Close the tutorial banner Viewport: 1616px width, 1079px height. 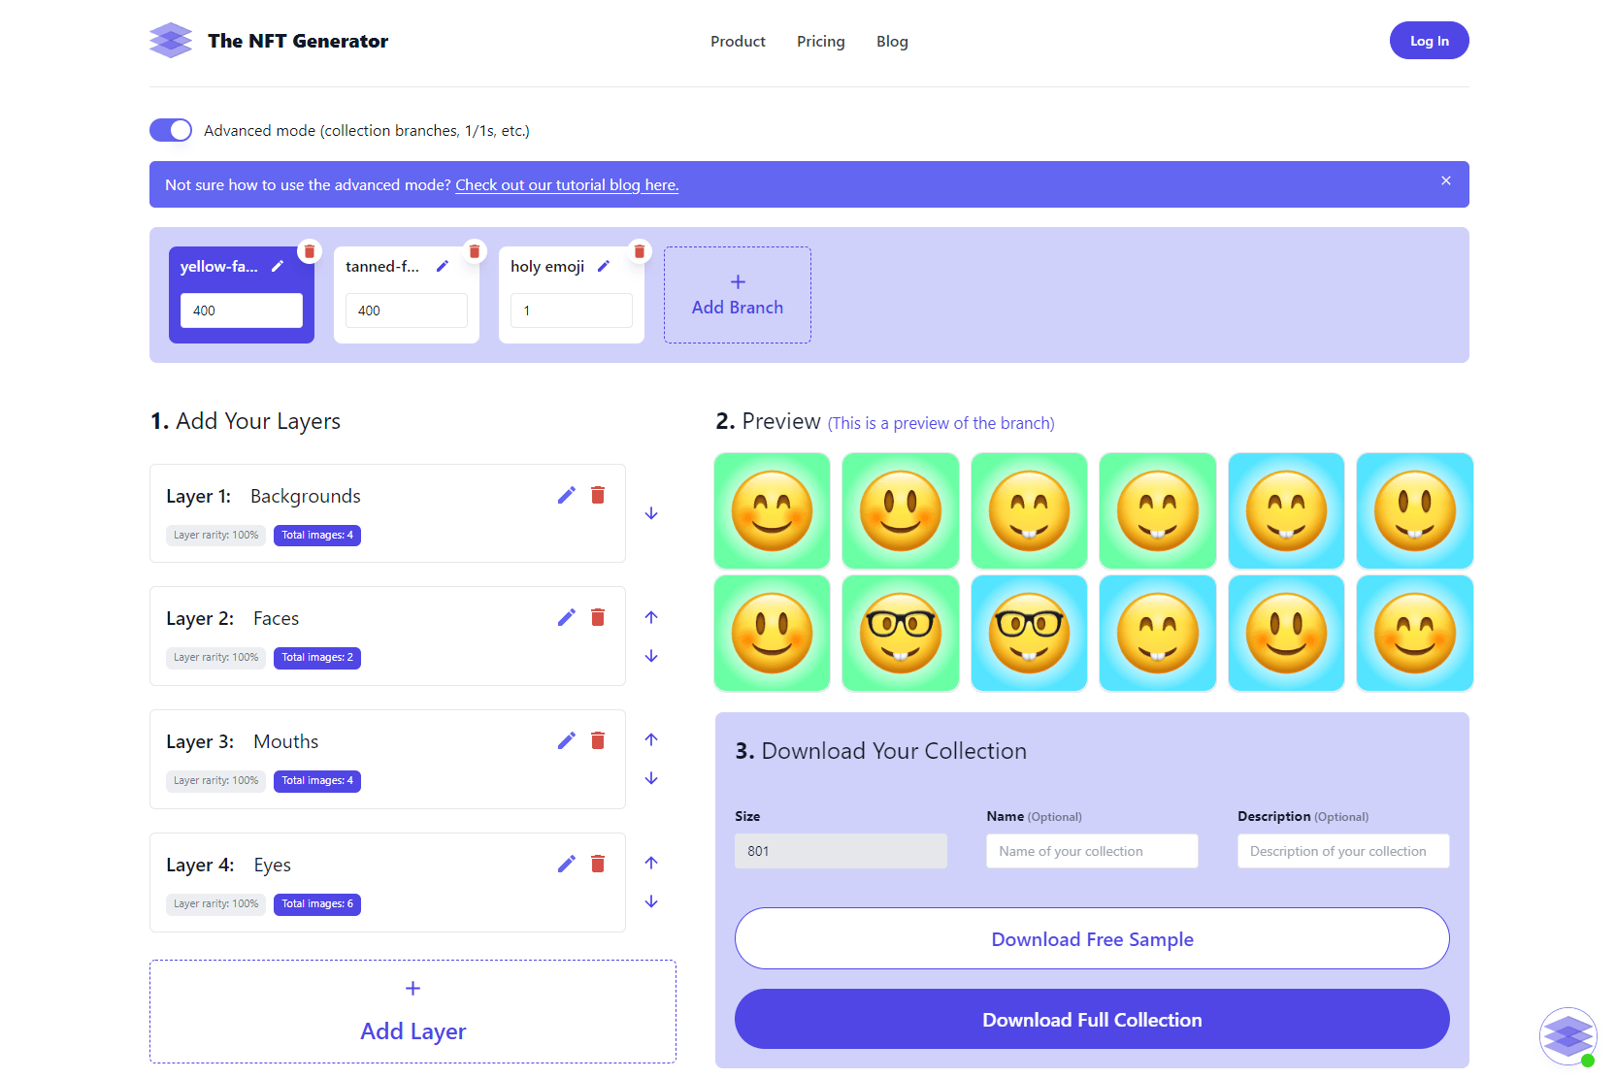(1446, 180)
